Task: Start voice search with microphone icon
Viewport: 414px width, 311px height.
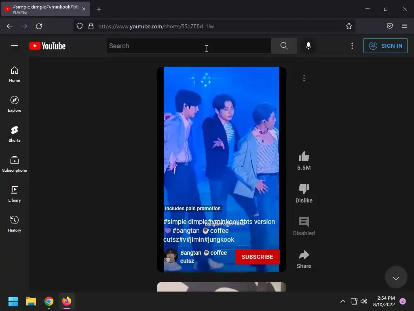Action: tap(308, 46)
